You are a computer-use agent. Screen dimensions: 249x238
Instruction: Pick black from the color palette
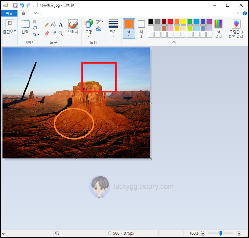[151, 21]
